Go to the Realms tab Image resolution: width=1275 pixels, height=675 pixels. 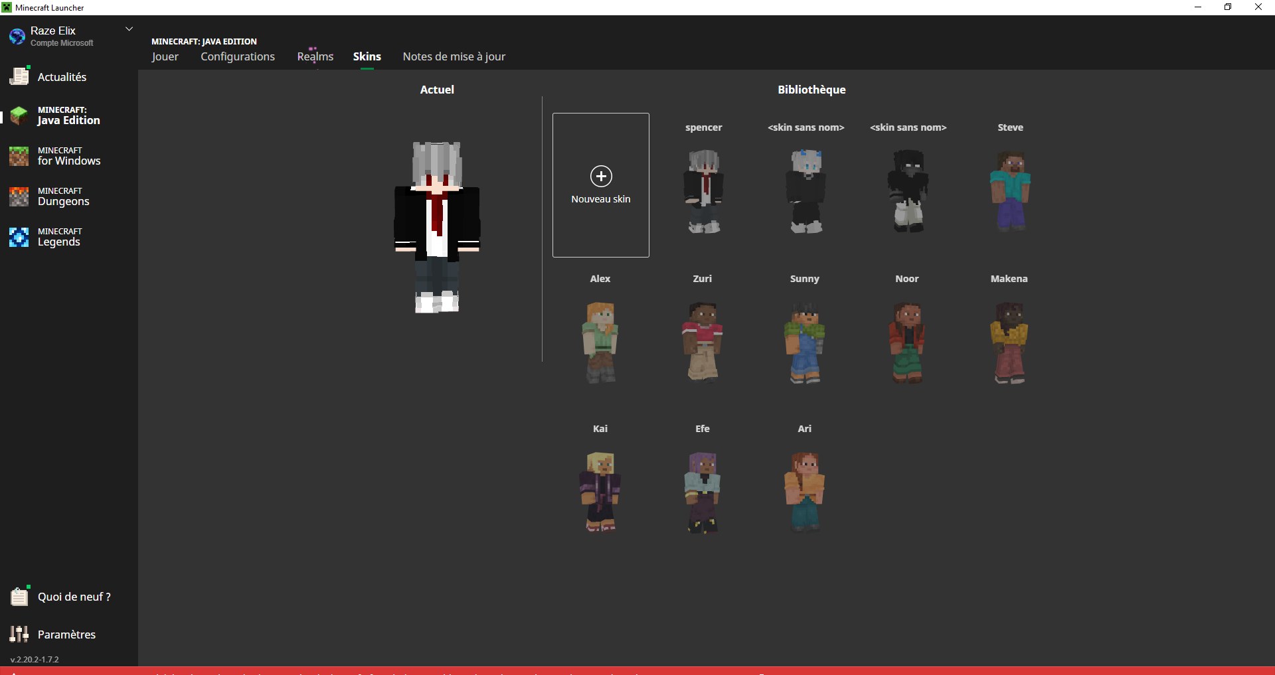pos(315,56)
